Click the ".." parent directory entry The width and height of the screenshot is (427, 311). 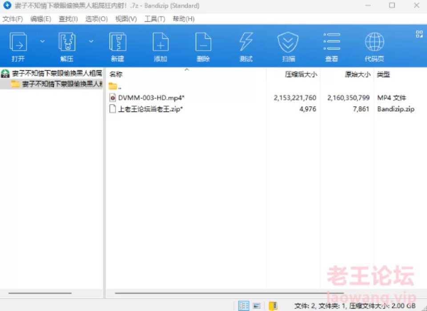tap(120, 87)
